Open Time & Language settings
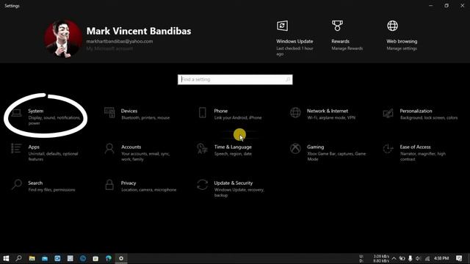 click(225, 150)
